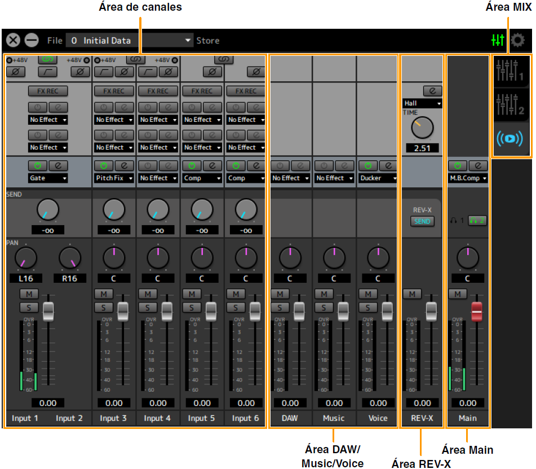Click the Store button
The image size is (536, 469).
pos(208,41)
